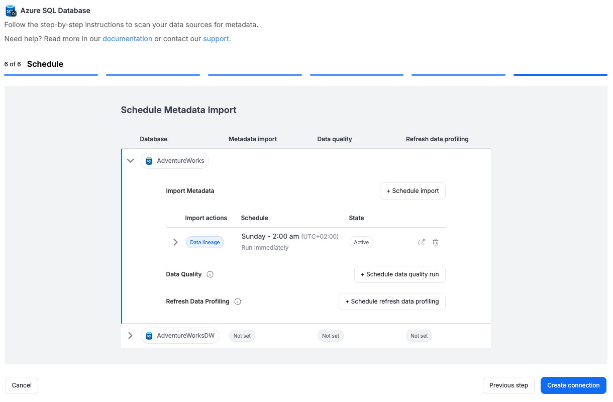613x402 pixels.
Task: Go to the first wizard step bar
Action: click(x=51, y=75)
